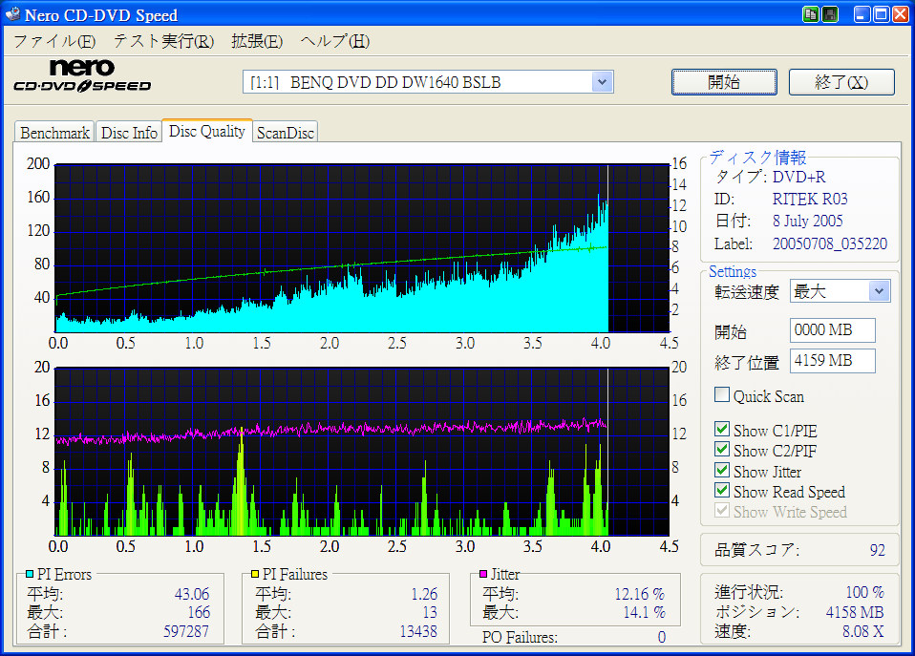Expand the 転送速度 speed dropdown arrow

880,290
